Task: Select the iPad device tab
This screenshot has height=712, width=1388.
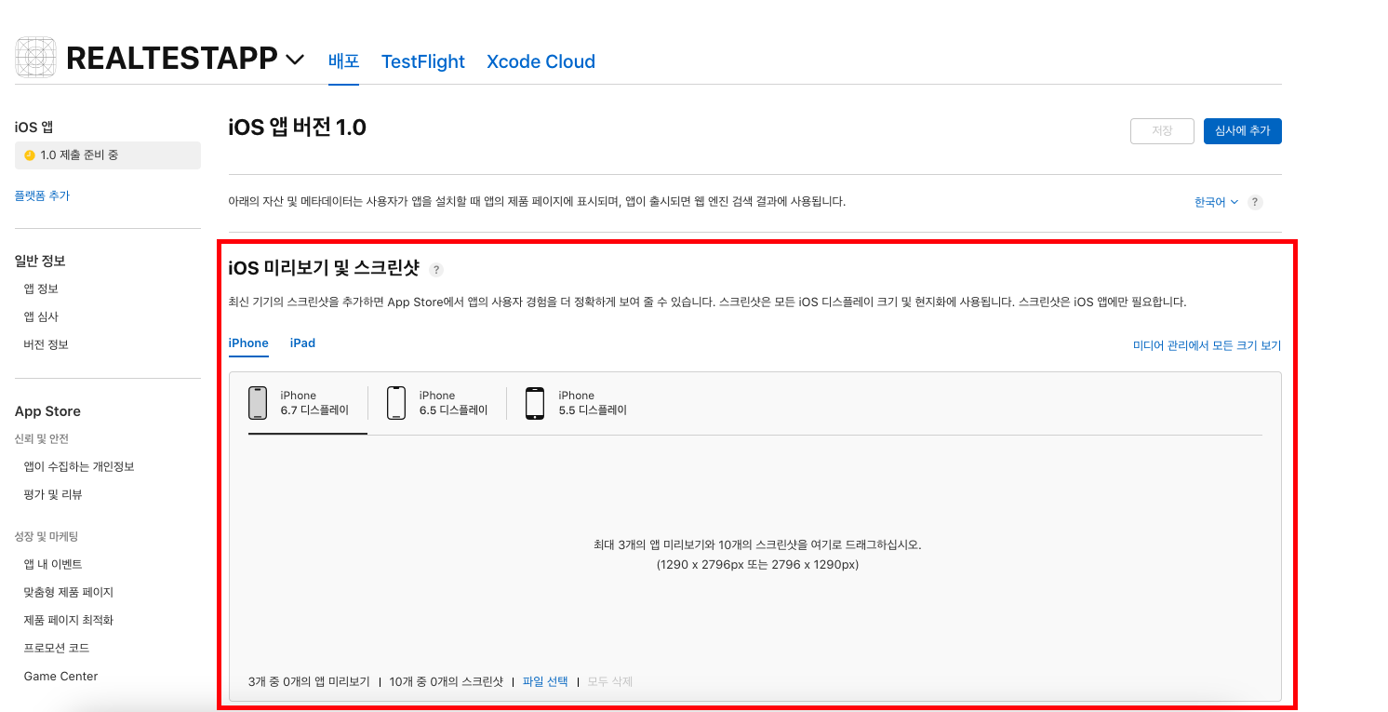Action: pos(302,343)
